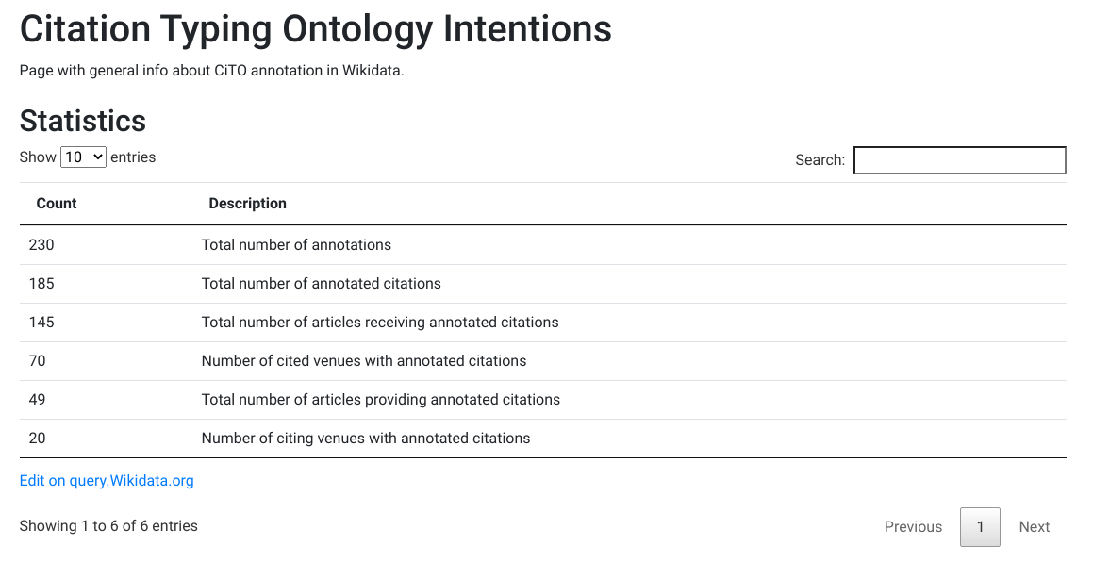Focus the Search input field
Image resolution: width=1093 pixels, height=563 pixels.
click(960, 160)
